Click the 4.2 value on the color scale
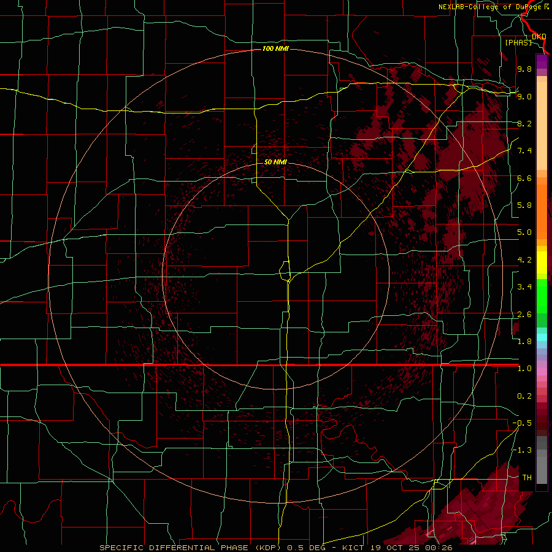The height and width of the screenshot is (552, 552). click(x=524, y=260)
